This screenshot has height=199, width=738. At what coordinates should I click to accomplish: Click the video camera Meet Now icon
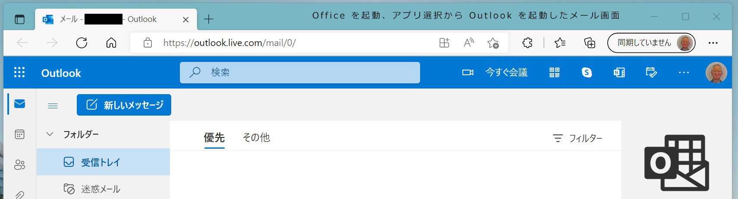click(468, 73)
